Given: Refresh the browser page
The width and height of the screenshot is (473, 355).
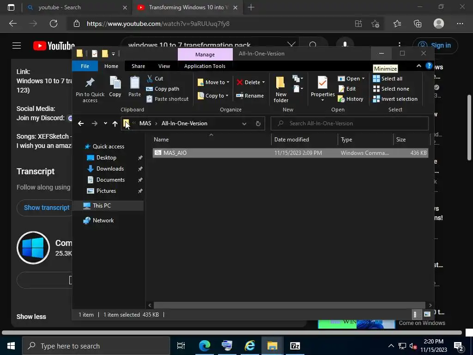Looking at the screenshot, I should coord(54,24).
